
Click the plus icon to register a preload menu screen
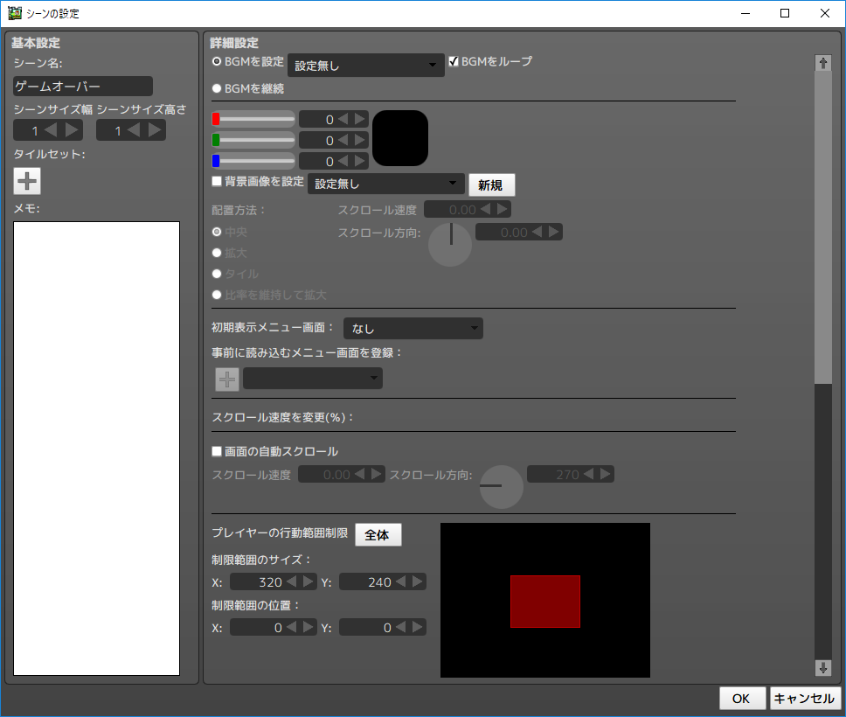click(226, 379)
